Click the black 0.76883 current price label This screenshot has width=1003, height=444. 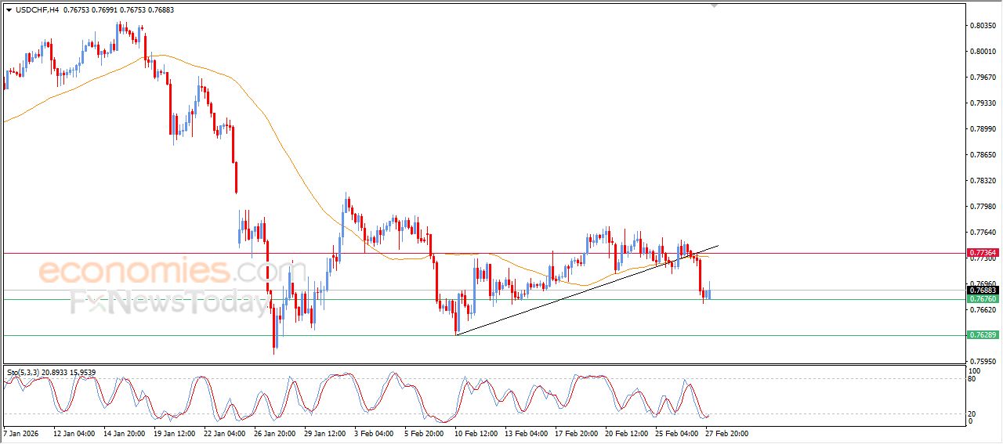[x=983, y=290]
